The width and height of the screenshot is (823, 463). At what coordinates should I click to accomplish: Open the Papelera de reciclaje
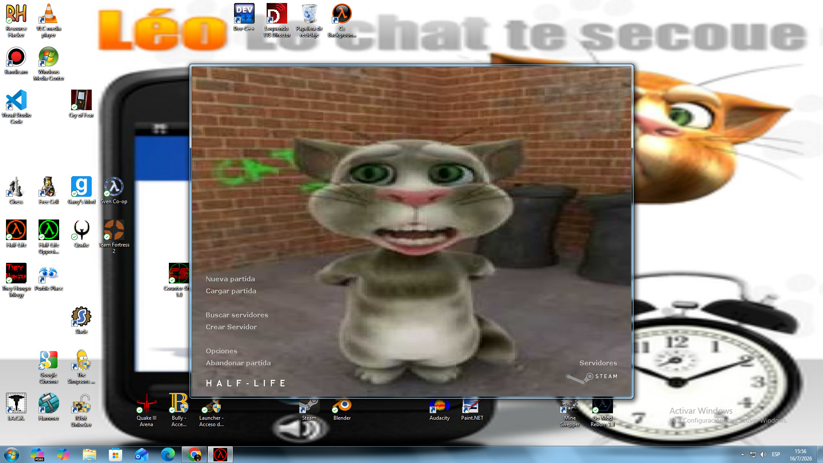pos(309,20)
